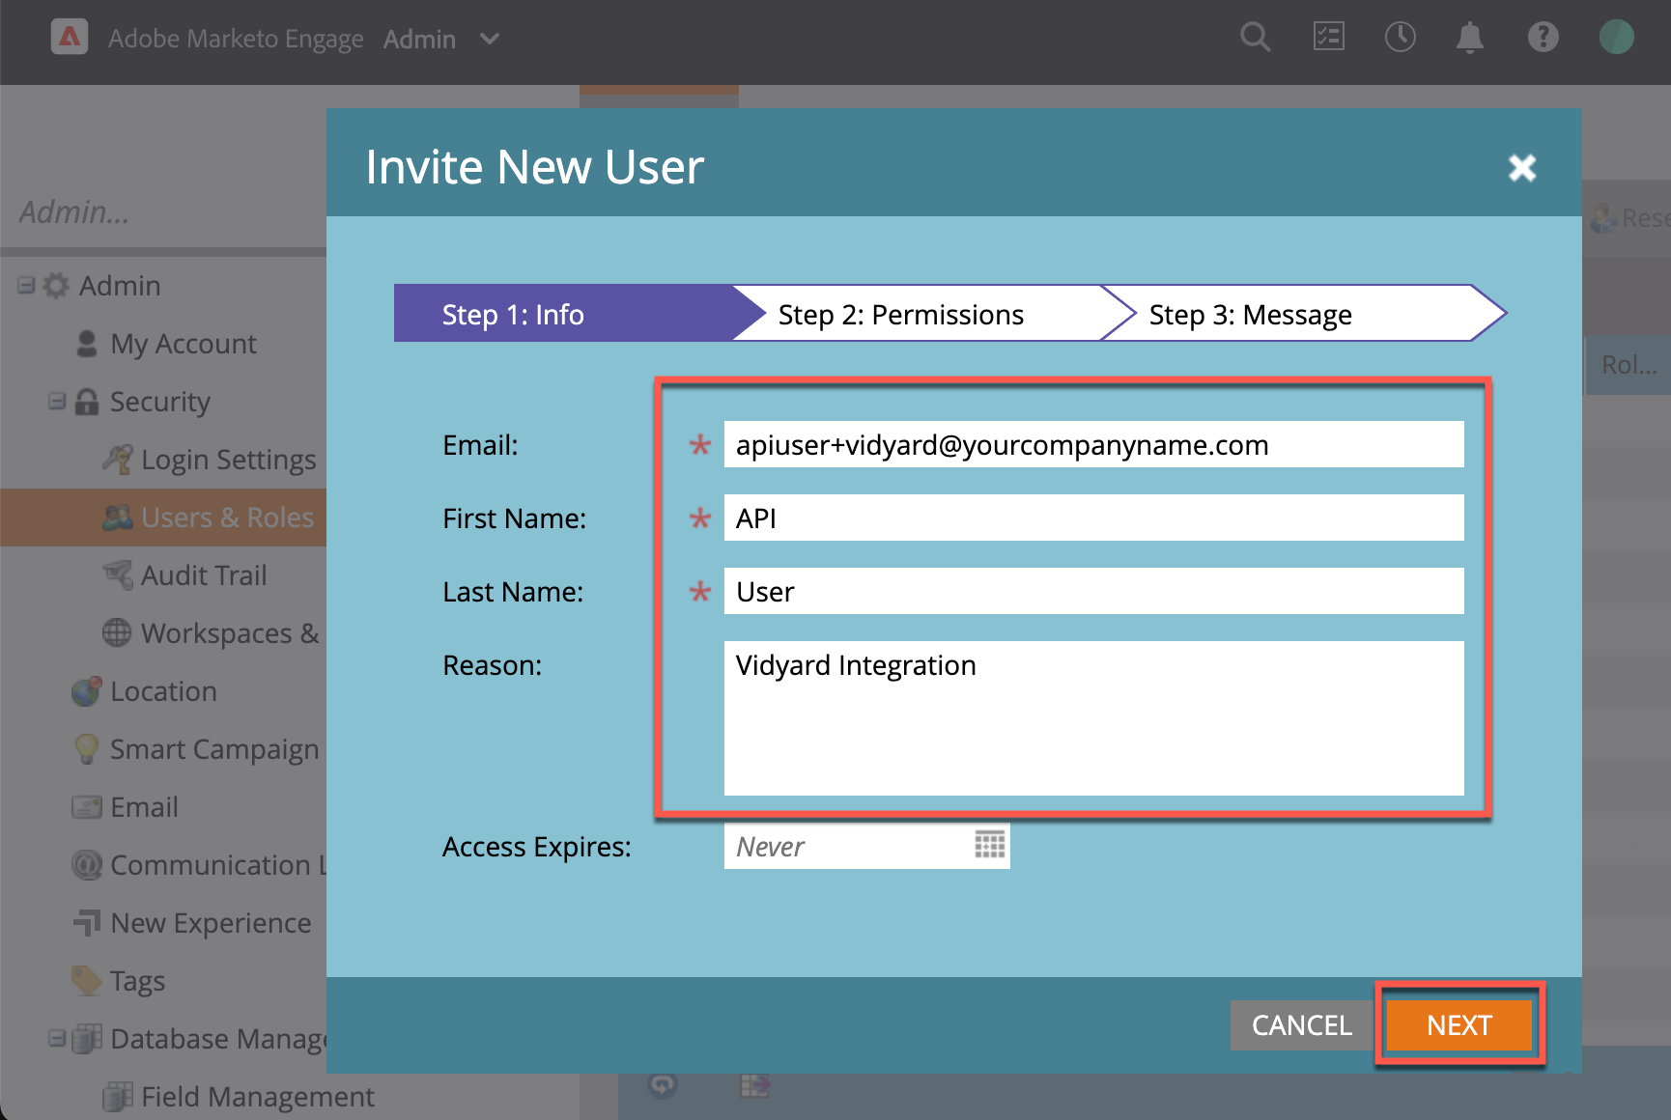Click the Tags label icon
The image size is (1671, 1120).
(87, 981)
